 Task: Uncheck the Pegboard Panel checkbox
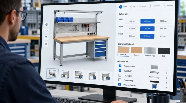tap(120, 66)
